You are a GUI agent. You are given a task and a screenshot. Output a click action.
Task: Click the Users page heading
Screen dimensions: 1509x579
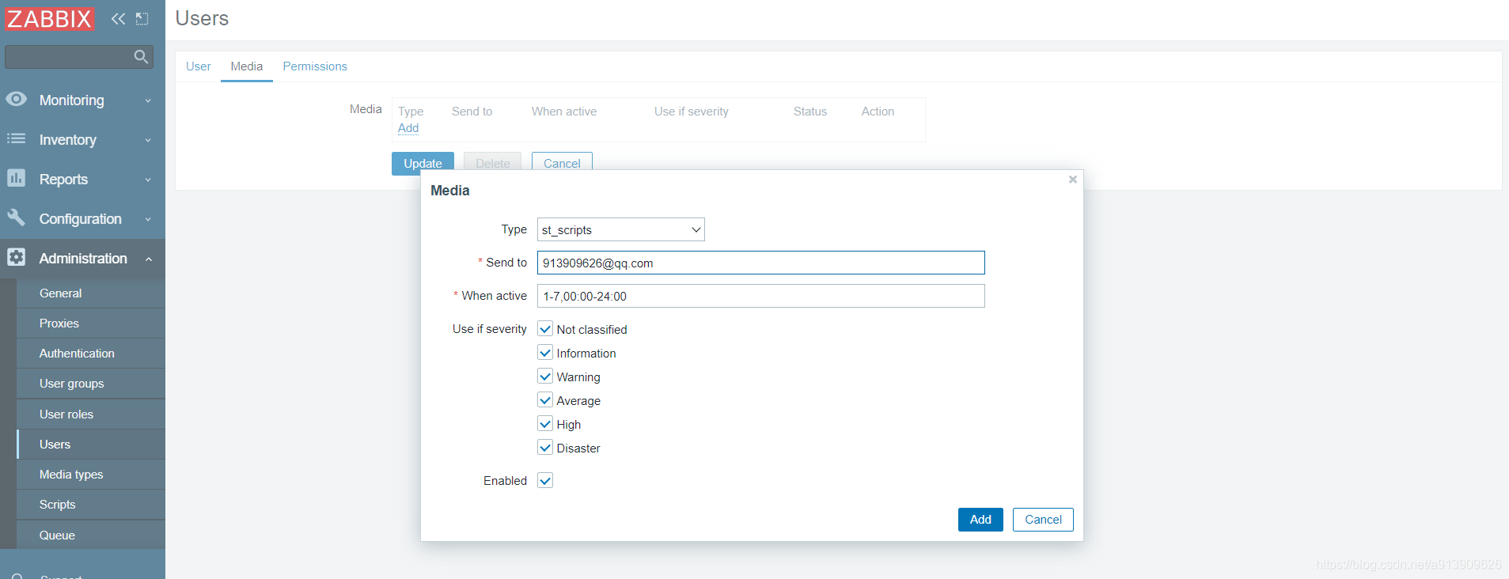[202, 18]
